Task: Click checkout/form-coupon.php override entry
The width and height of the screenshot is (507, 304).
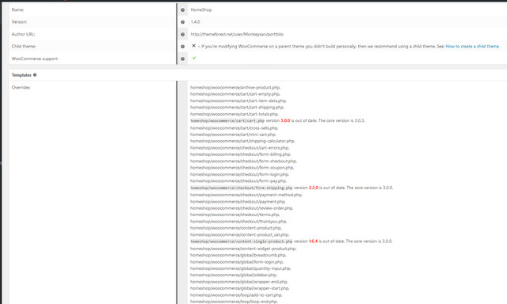Action: click(x=242, y=168)
